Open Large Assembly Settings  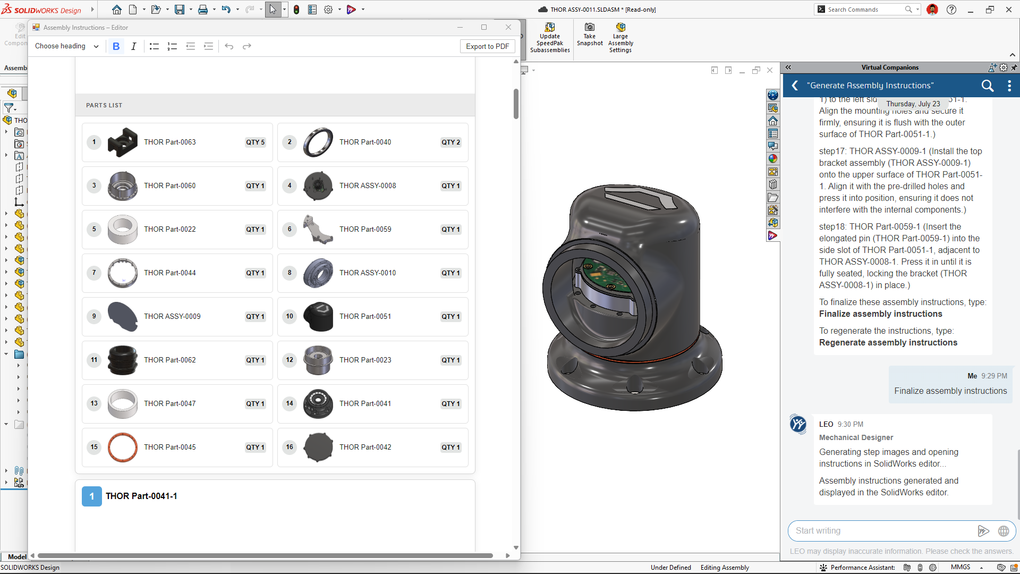620,38
